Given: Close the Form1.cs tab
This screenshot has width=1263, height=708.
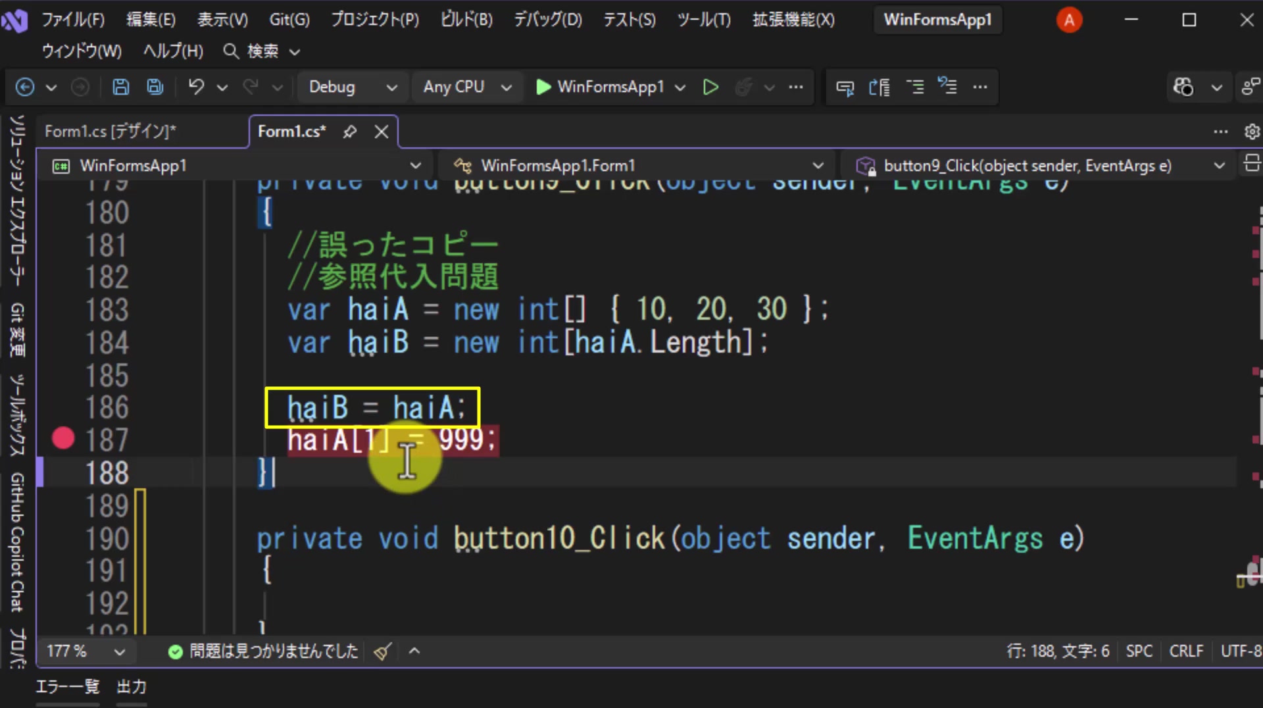Looking at the screenshot, I should point(382,132).
